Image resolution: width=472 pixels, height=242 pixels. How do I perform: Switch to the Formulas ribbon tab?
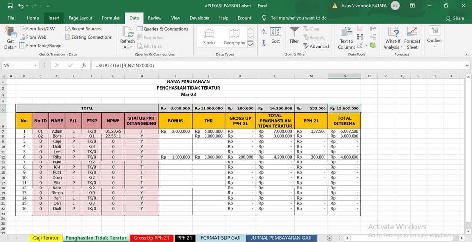coord(111,18)
